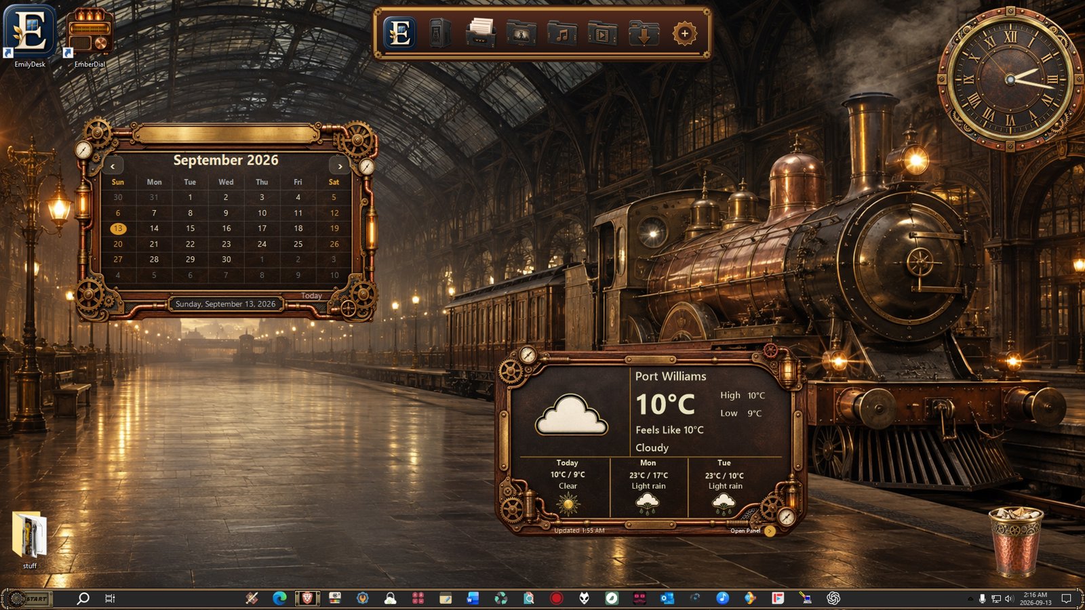1085x610 pixels.
Task: Open the Music folder in the dock
Action: point(561,33)
